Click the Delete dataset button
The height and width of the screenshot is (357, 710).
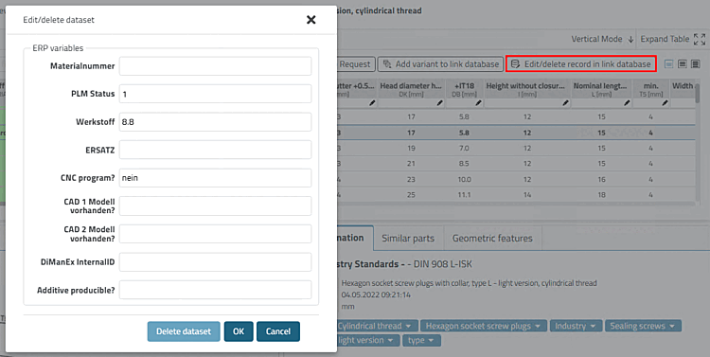pos(184,331)
